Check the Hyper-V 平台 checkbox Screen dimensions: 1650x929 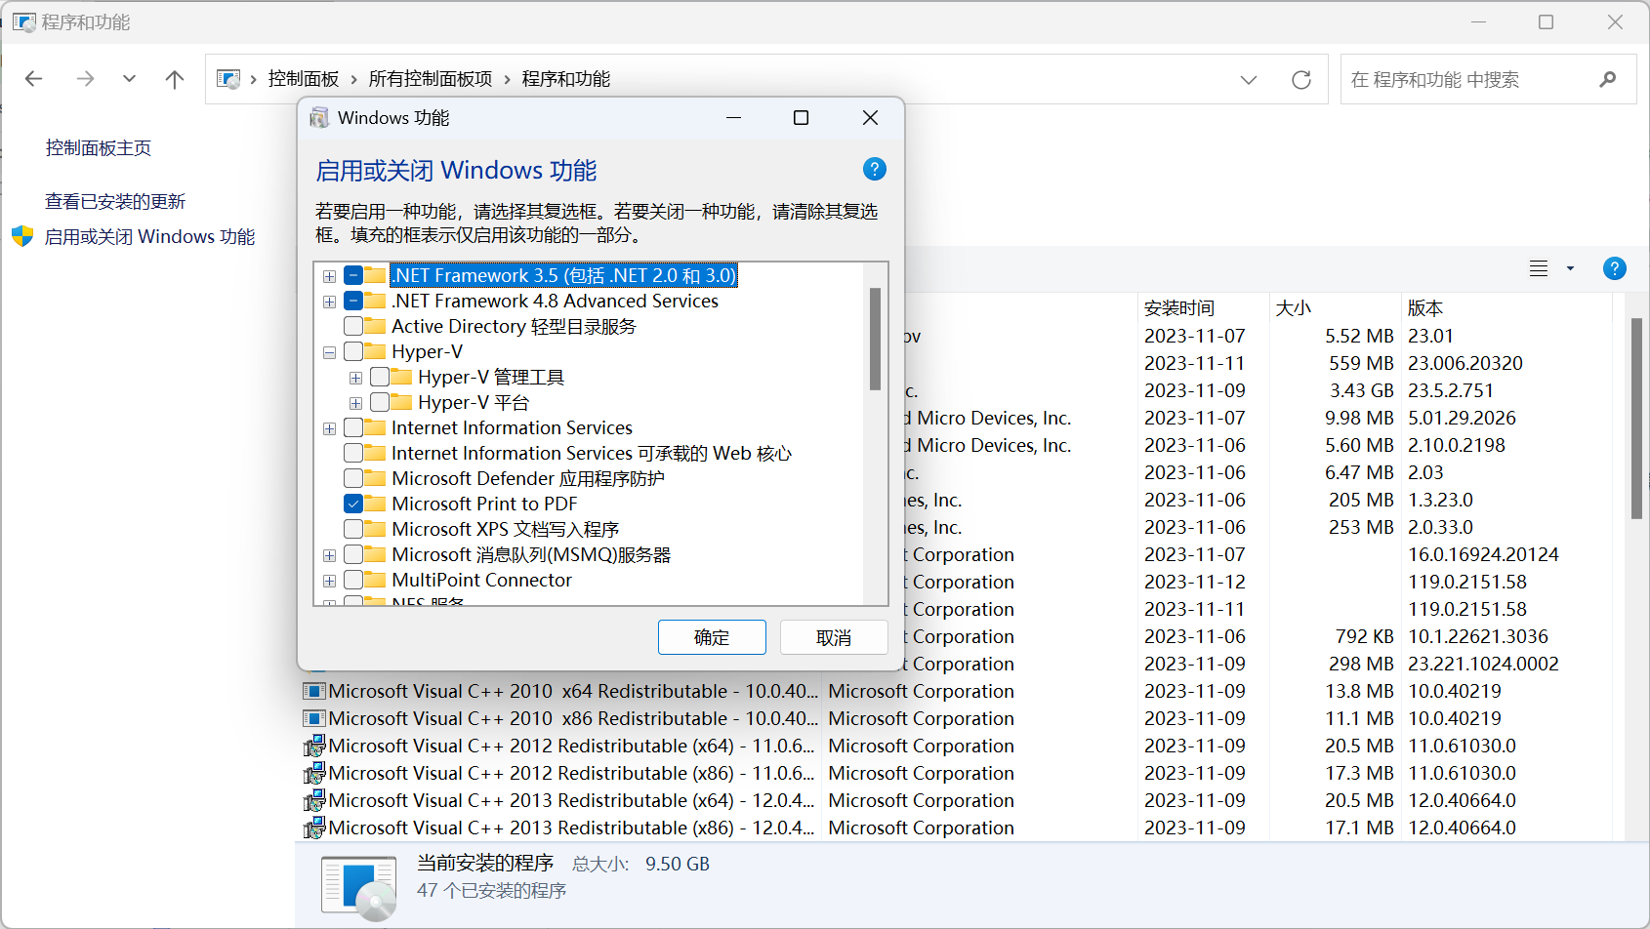[379, 402]
